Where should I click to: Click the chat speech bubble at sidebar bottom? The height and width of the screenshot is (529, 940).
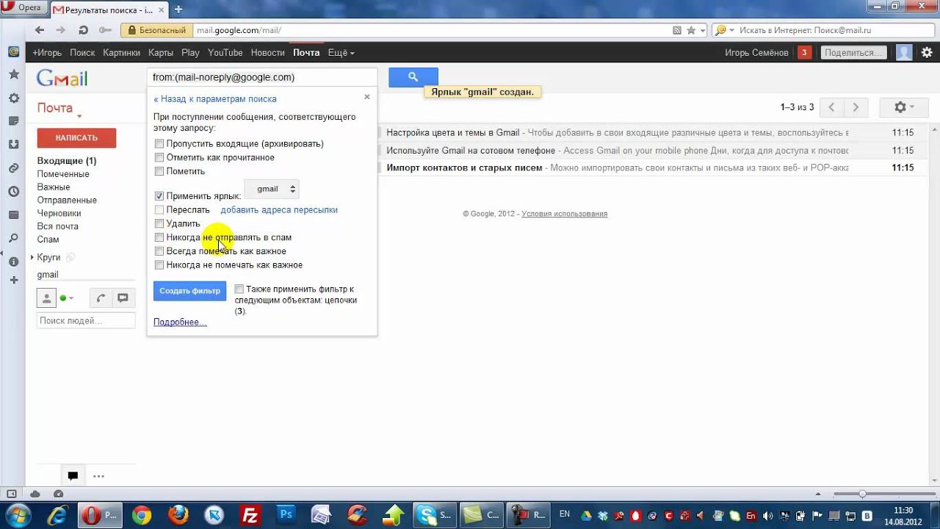(x=73, y=476)
